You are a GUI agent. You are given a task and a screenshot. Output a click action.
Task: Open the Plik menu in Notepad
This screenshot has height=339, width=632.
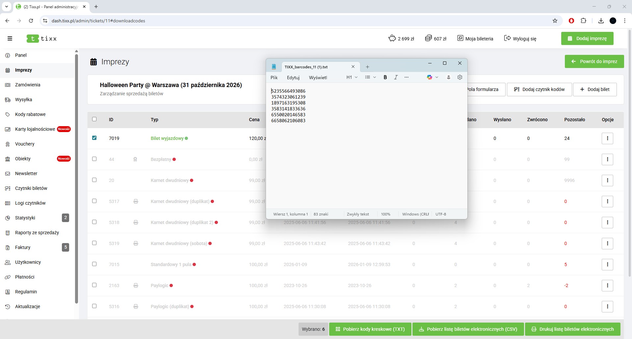(x=274, y=78)
